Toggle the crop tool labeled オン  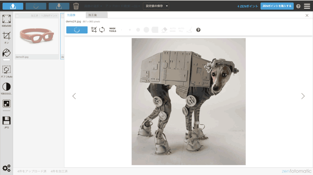(6, 38)
